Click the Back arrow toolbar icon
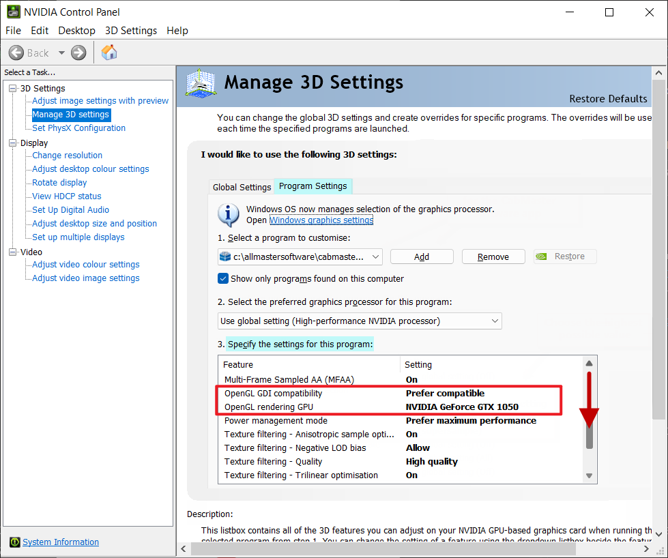 click(x=16, y=53)
